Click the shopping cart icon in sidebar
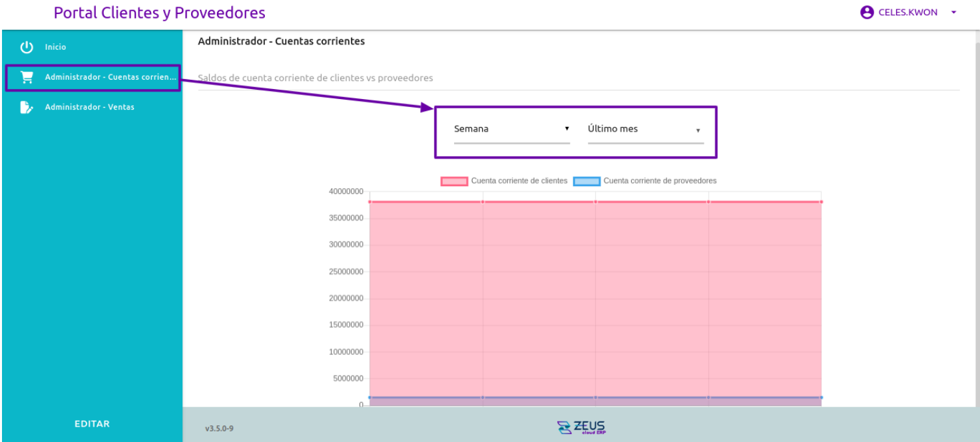 (x=27, y=77)
